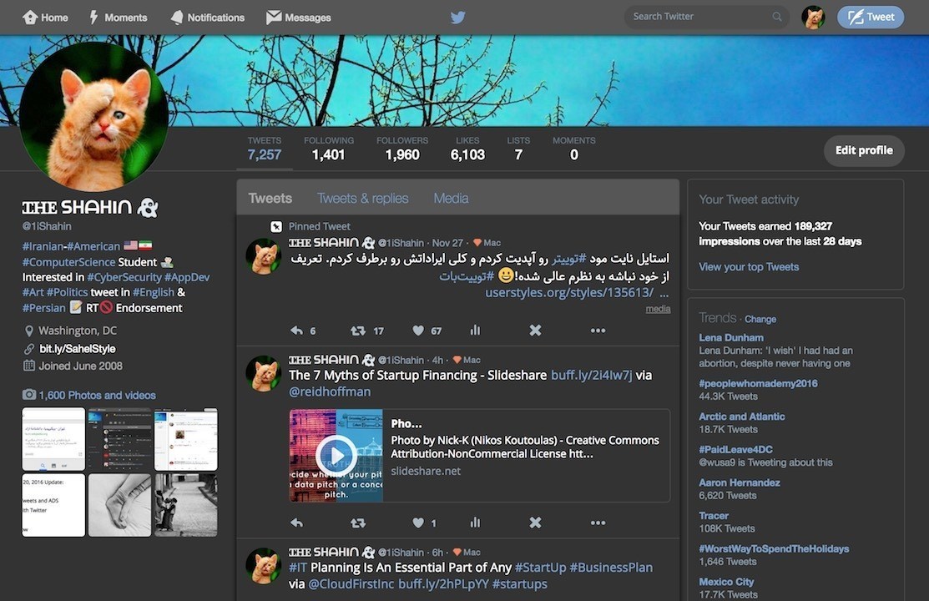The image size is (929, 601).
Task: Click the Search Twitter input field
Action: click(x=701, y=16)
